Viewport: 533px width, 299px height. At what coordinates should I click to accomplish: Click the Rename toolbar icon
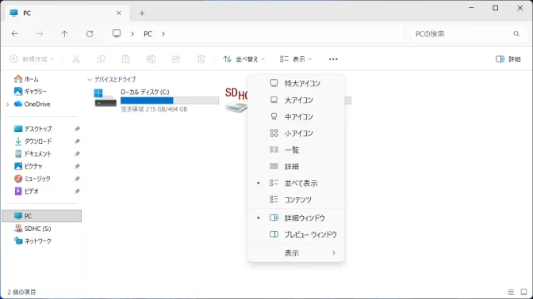coord(151,59)
